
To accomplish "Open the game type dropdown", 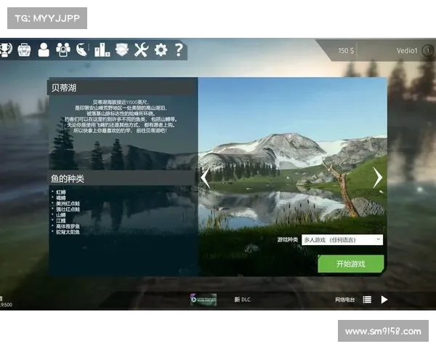I will (342, 240).
